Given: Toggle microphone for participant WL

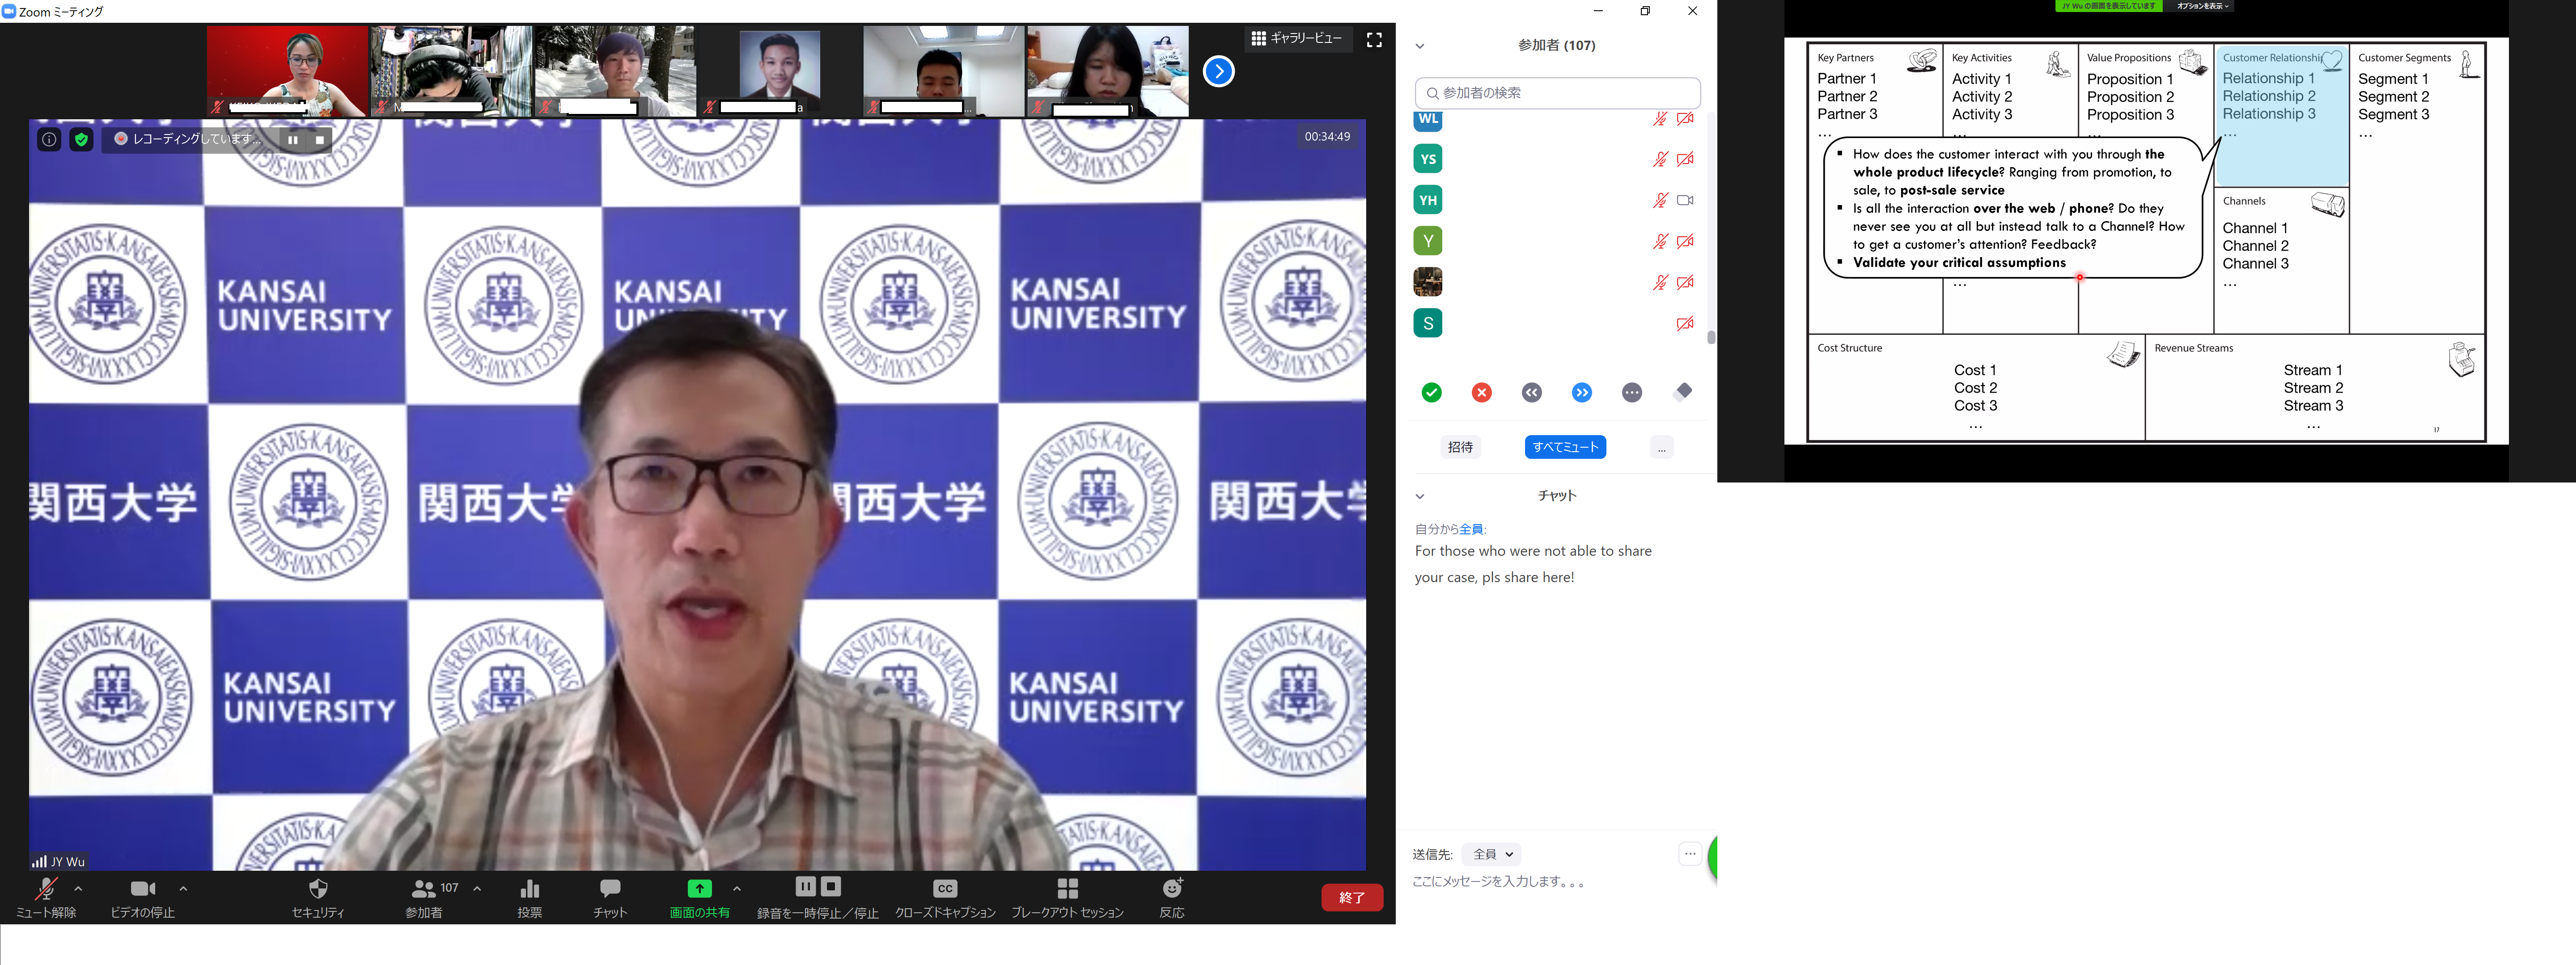Looking at the screenshot, I should coord(1660,119).
